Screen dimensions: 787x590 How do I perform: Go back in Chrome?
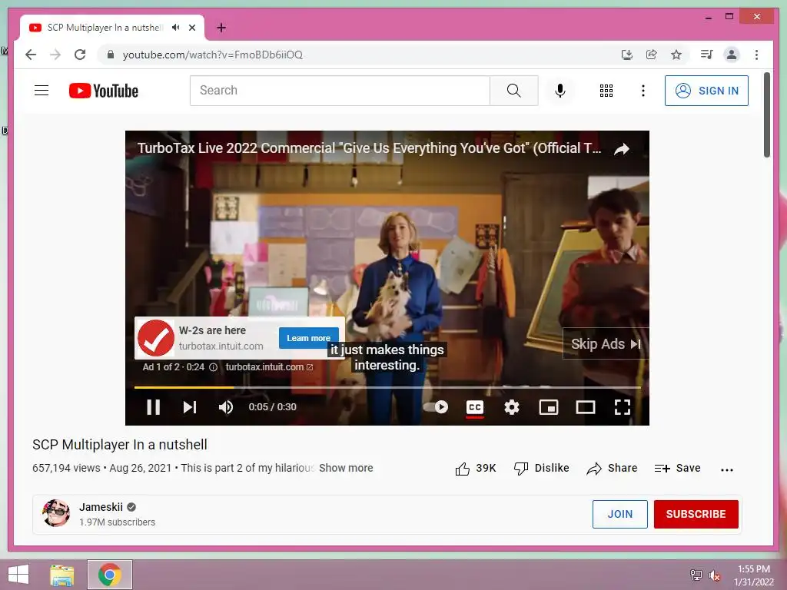31,55
